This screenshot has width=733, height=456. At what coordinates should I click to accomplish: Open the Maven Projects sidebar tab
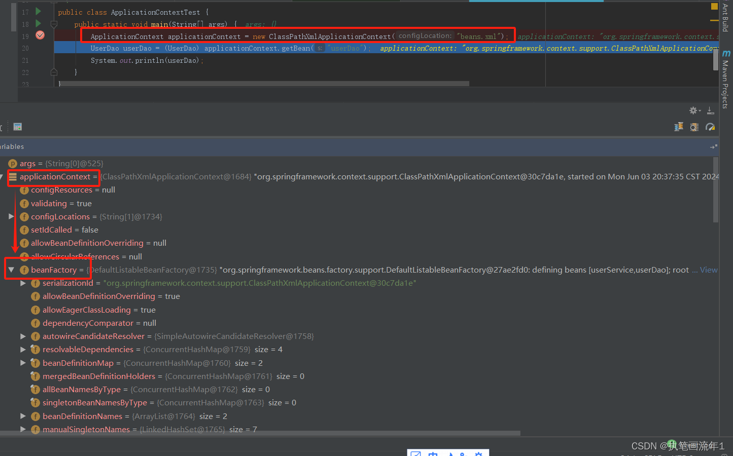tap(726, 76)
